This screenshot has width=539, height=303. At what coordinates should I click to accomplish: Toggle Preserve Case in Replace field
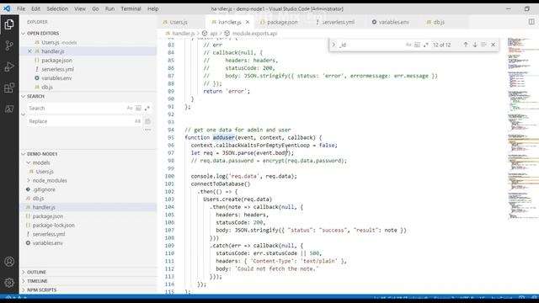[137, 121]
